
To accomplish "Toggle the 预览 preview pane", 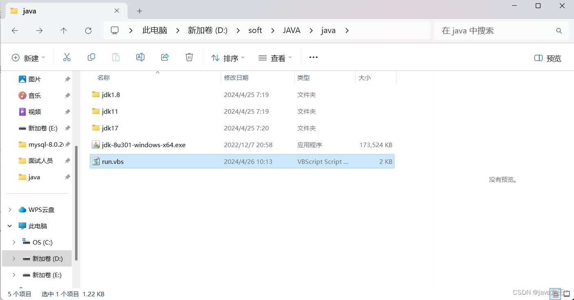I will [x=547, y=58].
